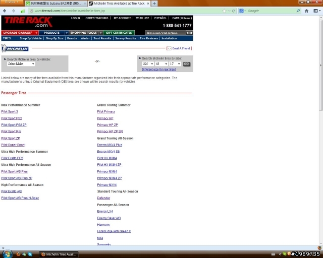This screenshot has width=323, height=258.
Task: Open the bookmarks menu icon
Action: [316, 11]
